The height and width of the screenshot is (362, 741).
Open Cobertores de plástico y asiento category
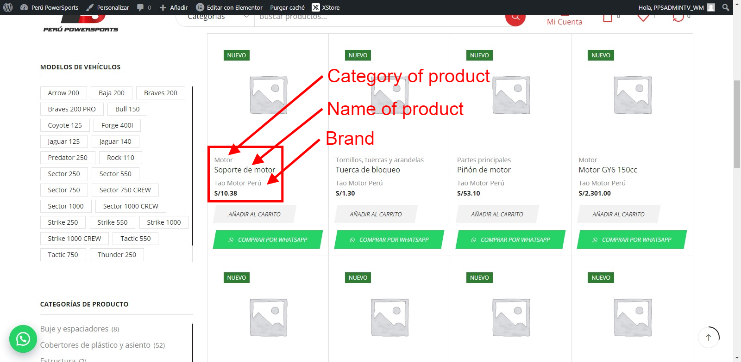click(95, 345)
